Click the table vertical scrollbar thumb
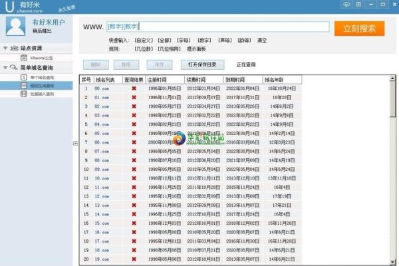The width and height of the screenshot is (399, 266). click(392, 99)
